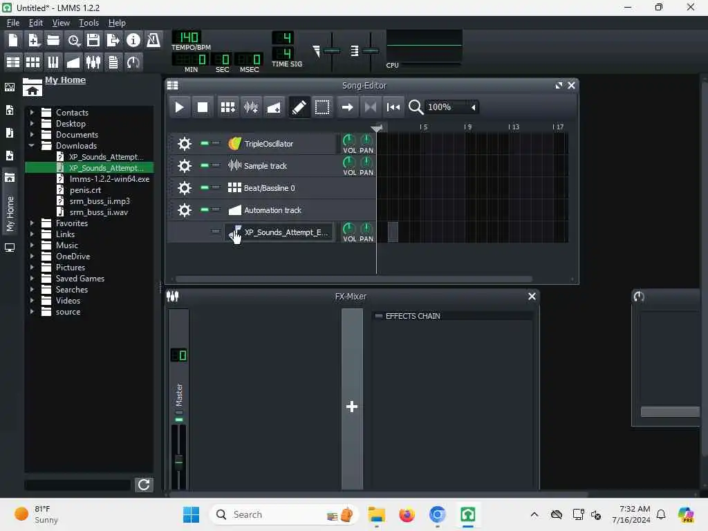The width and height of the screenshot is (708, 531).
Task: Mute the Automation track
Action: point(205,209)
